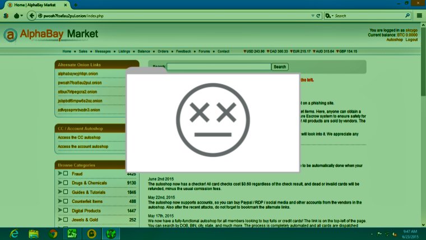Click the tab favicon of AlphaBay tab
Image resolution: width=426 pixels, height=240 pixels.
click(10, 5)
